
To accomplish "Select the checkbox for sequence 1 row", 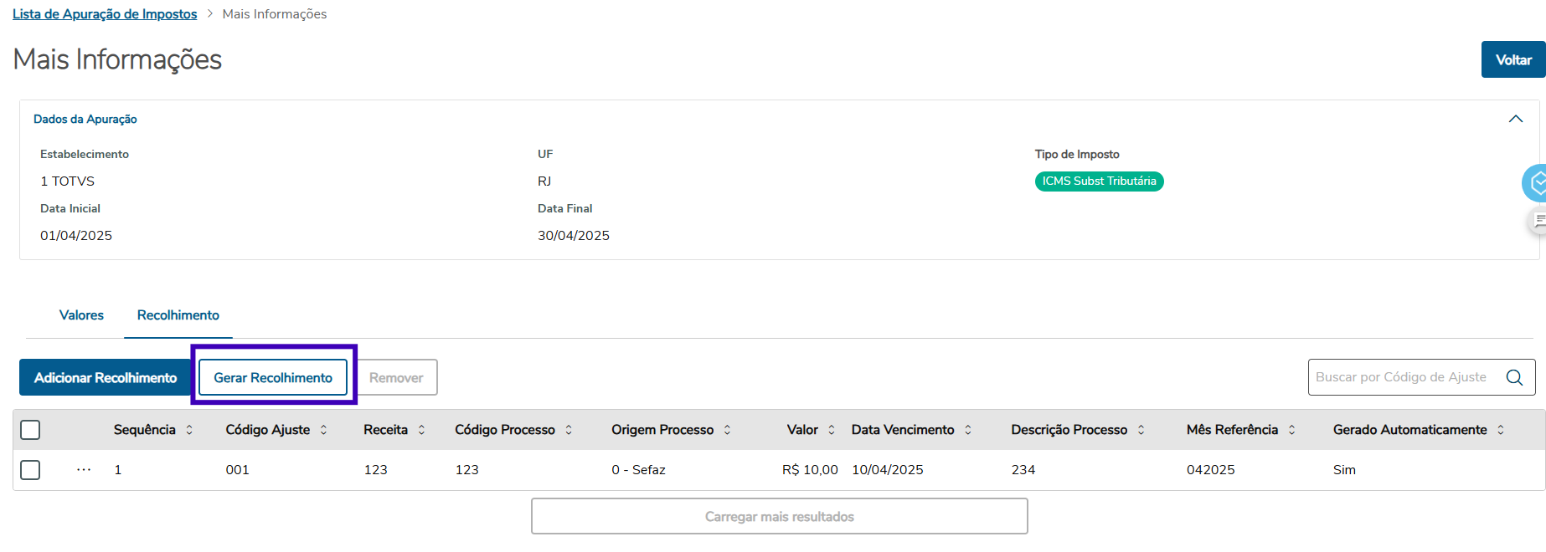I will (x=30, y=470).
